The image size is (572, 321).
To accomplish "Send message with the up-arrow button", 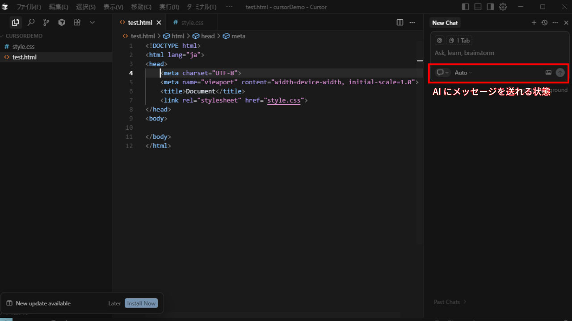I will click(x=560, y=73).
